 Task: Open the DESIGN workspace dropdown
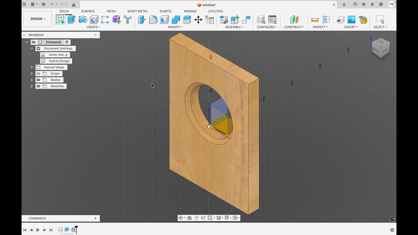tap(38, 19)
